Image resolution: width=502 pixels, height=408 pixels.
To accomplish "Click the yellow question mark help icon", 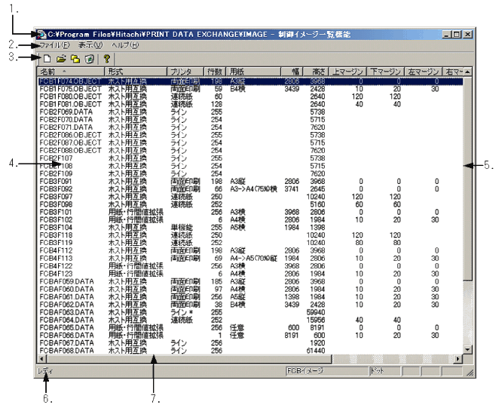I will coord(107,58).
